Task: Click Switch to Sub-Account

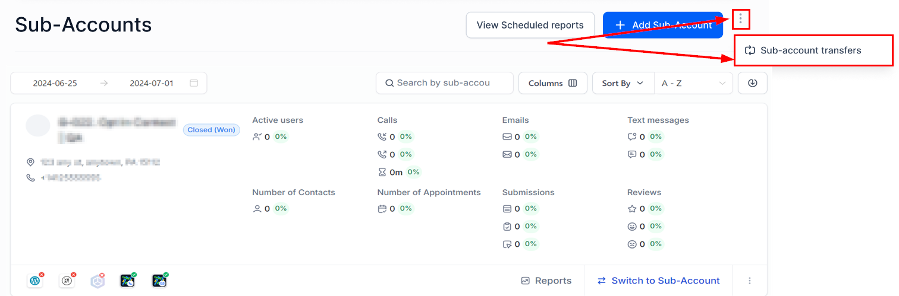Action: (x=659, y=281)
